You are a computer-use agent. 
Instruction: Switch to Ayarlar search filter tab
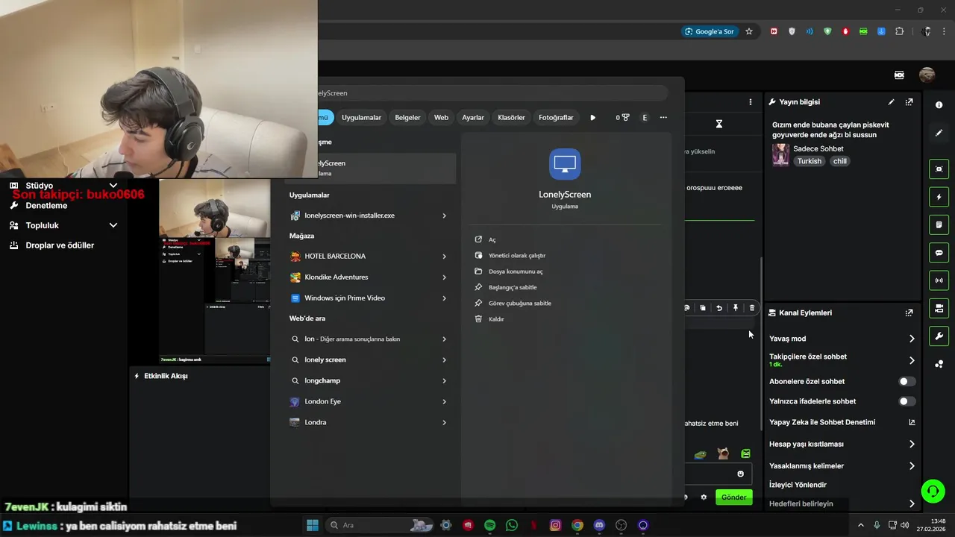pyautogui.click(x=473, y=117)
